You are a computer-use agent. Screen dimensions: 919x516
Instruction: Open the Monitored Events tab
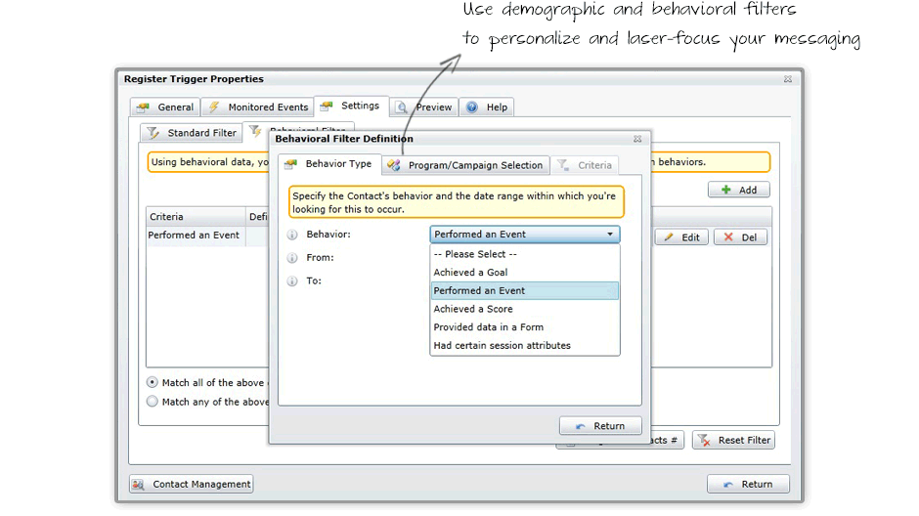tap(259, 107)
